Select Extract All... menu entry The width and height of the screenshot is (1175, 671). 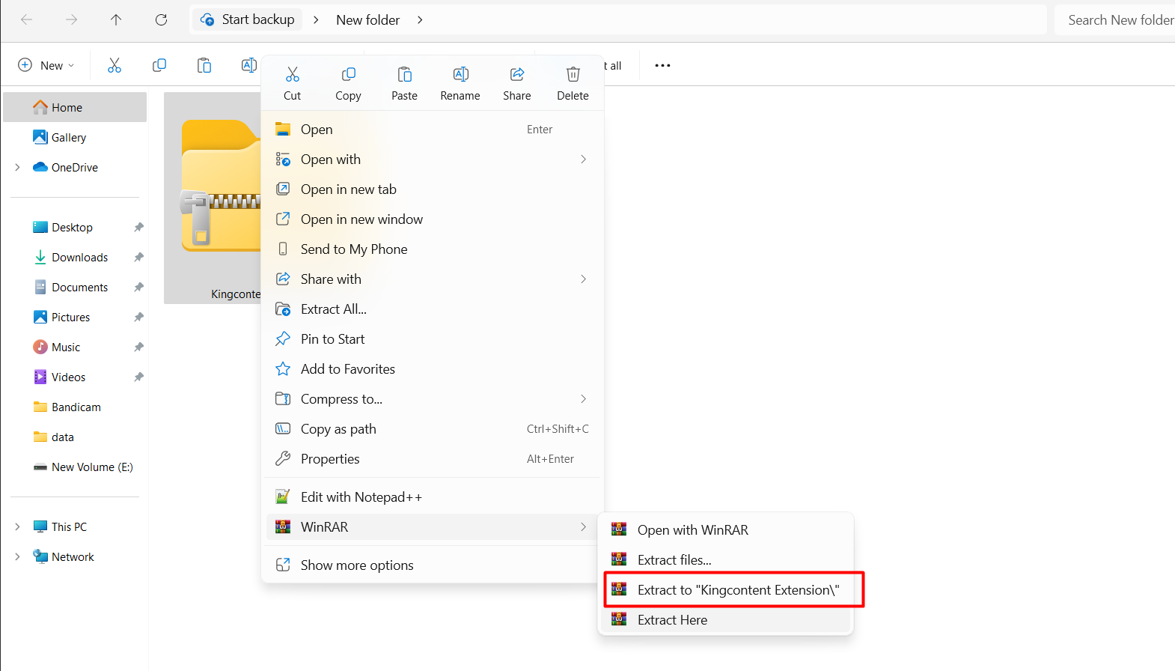click(334, 309)
